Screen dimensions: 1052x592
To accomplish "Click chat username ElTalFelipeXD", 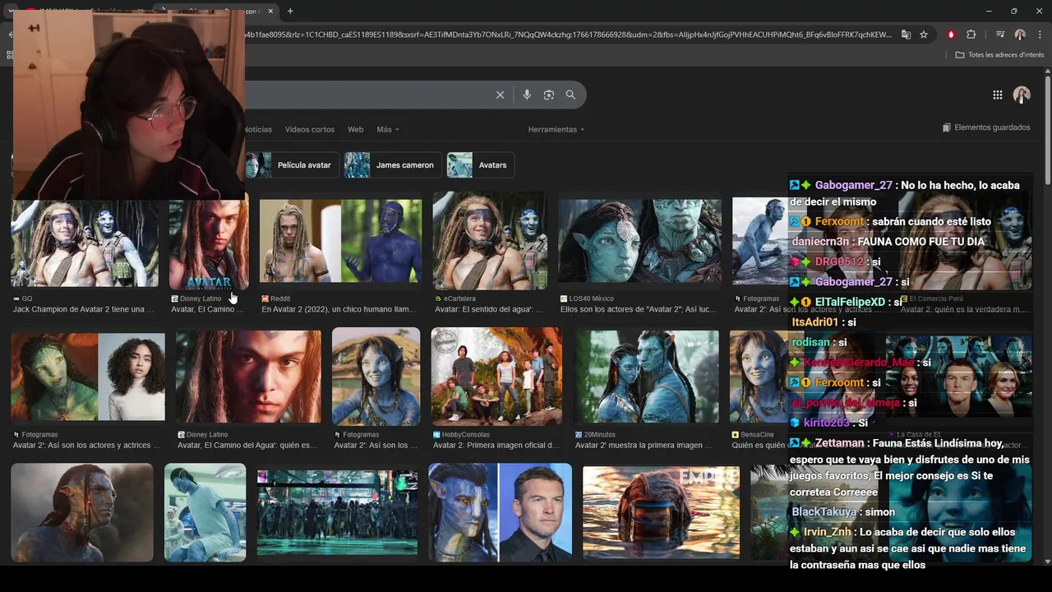I will pos(850,302).
